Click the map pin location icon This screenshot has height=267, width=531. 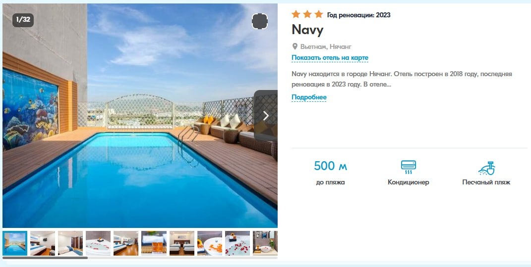295,46
